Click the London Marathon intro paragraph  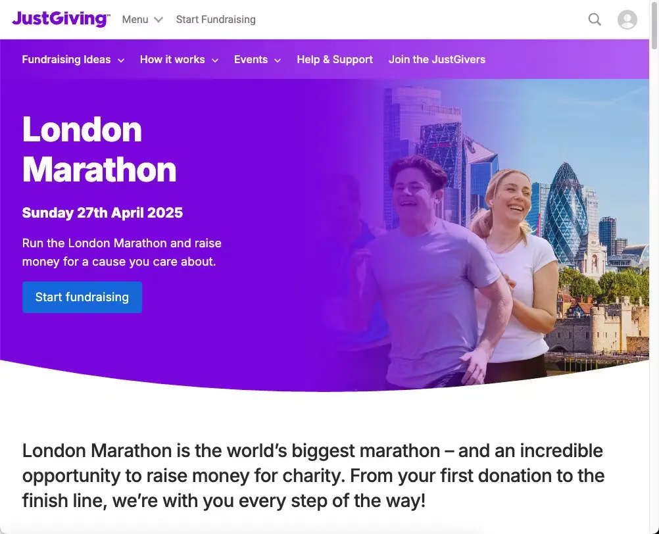click(313, 475)
